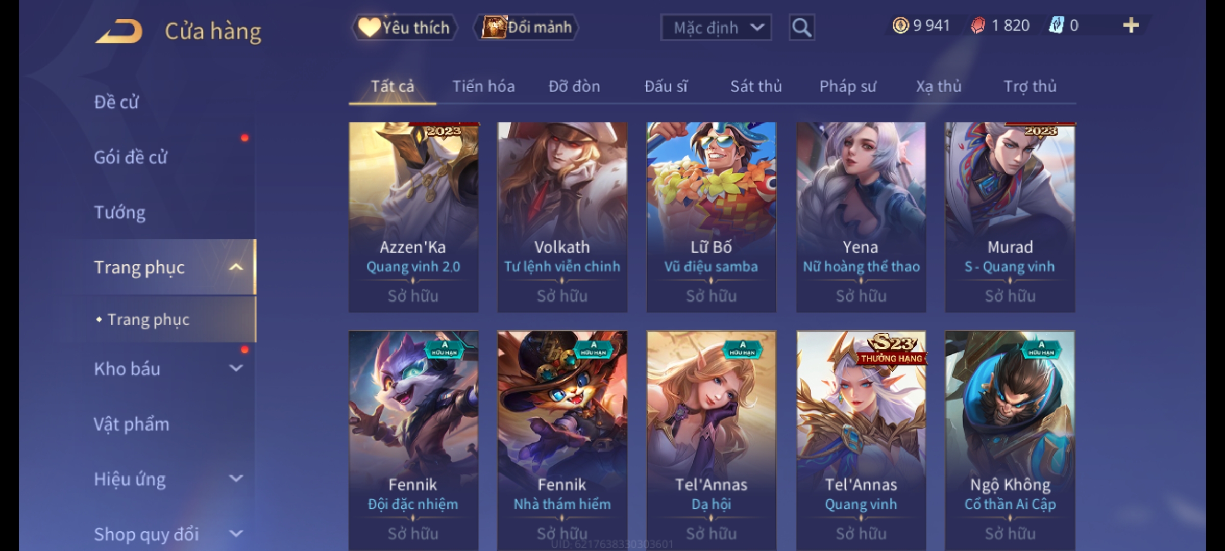
Task: Tap the red ruby currency icon
Action: coord(977,26)
